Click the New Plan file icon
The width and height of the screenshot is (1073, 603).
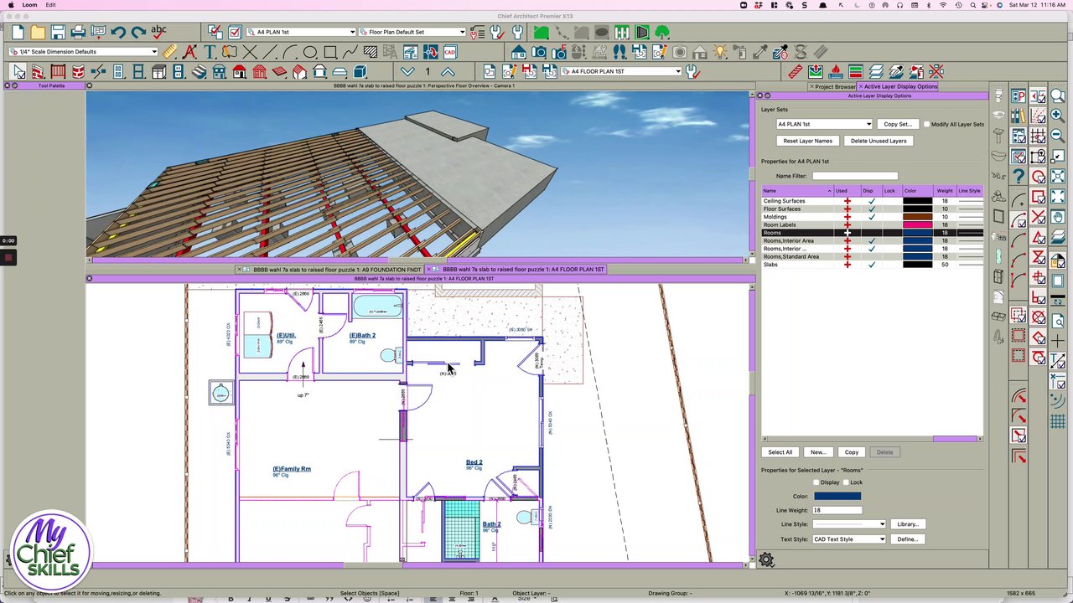pyautogui.click(x=18, y=33)
